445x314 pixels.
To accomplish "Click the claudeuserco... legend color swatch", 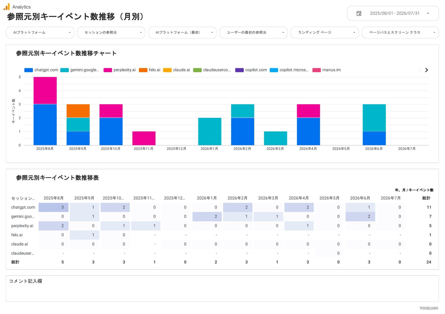I will [197, 70].
